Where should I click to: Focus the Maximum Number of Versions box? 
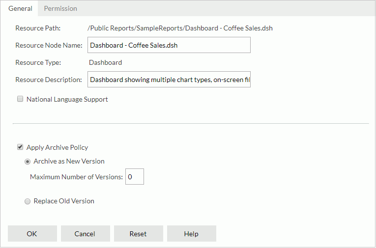coord(135,177)
